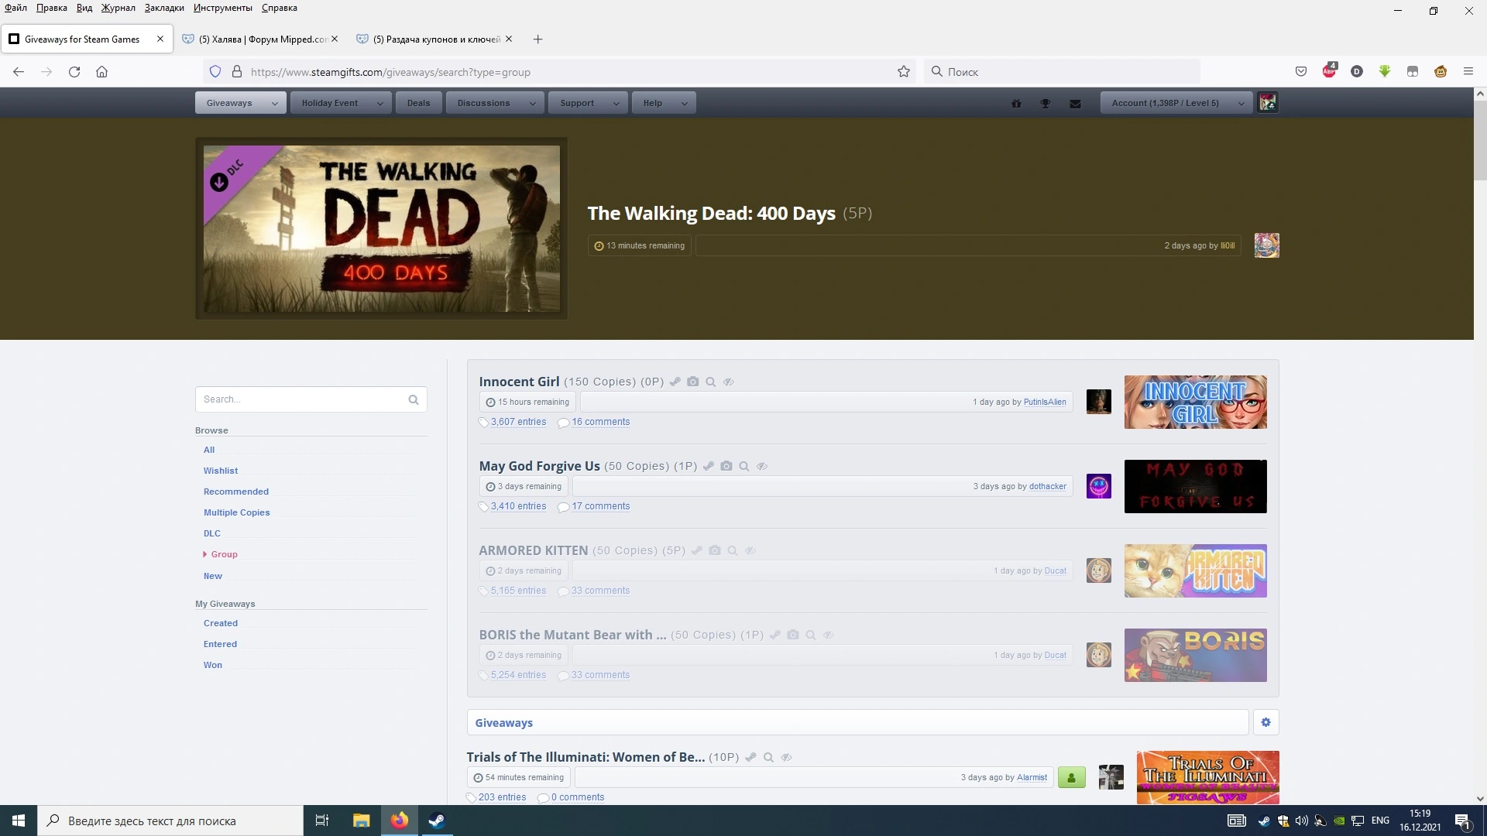Open File Explorer from the taskbar
Viewport: 1487px width, 836px height.
point(361,821)
